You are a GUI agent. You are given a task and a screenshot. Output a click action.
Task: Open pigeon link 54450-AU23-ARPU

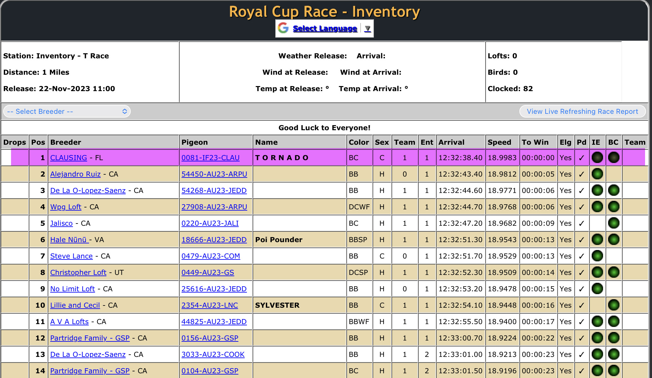214,174
